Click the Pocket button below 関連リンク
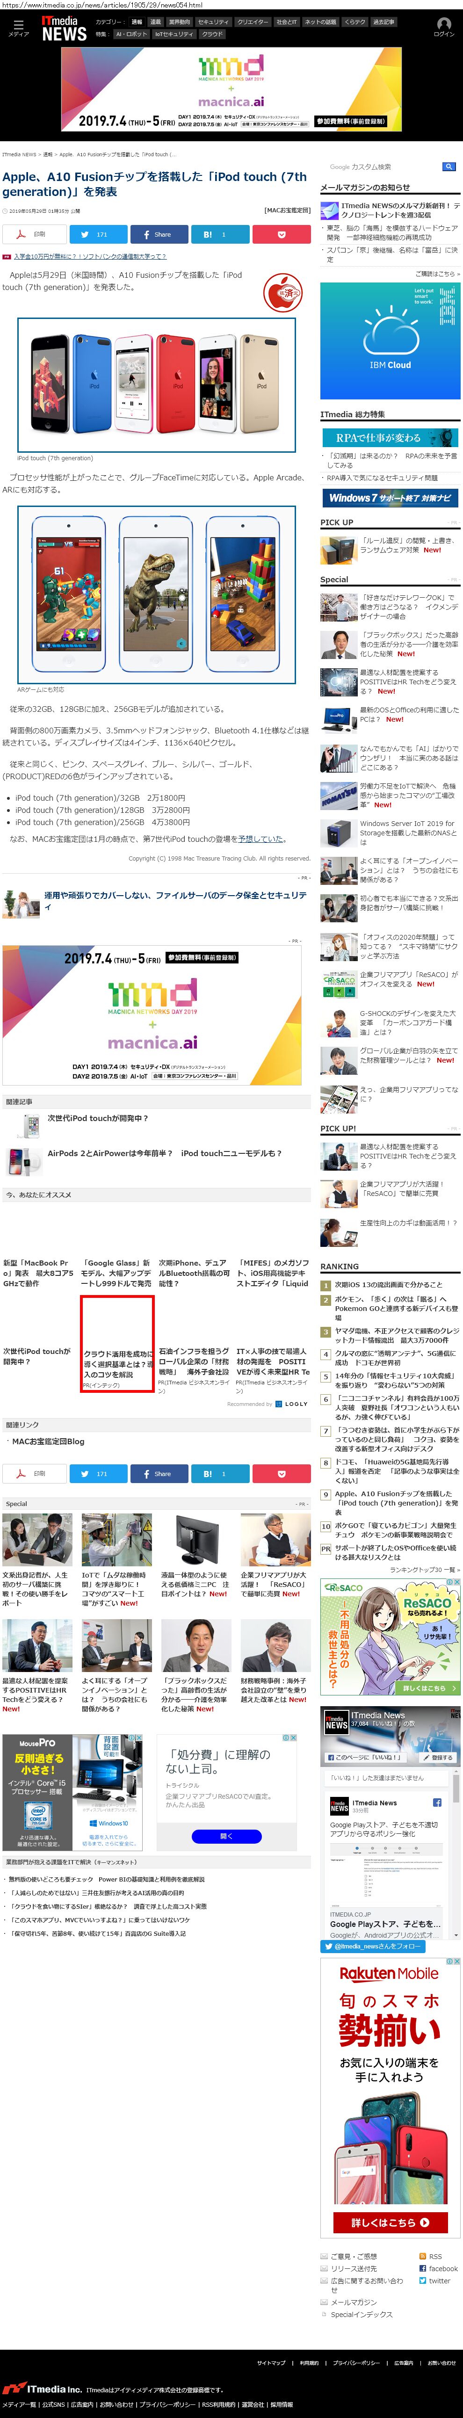 (x=281, y=1473)
